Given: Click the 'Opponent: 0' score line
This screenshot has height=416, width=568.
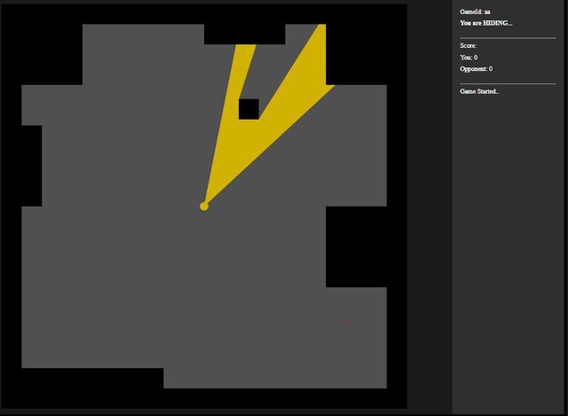Looking at the screenshot, I should coord(477,69).
